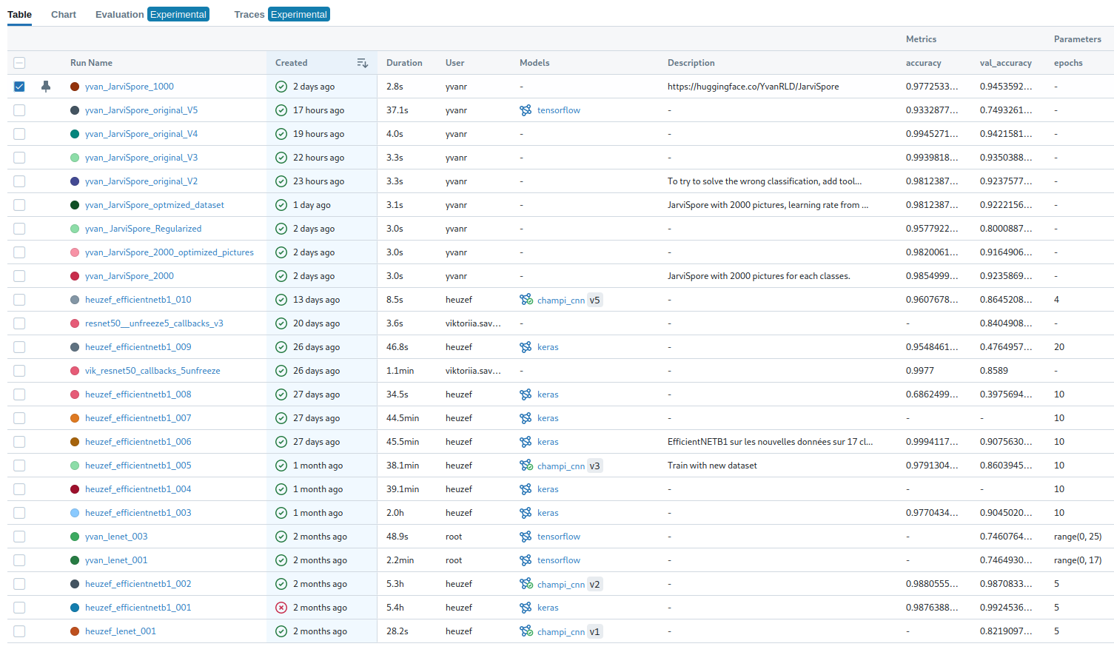Switch to the Chart tab
Image resolution: width=1114 pixels, height=655 pixels.
[64, 14]
